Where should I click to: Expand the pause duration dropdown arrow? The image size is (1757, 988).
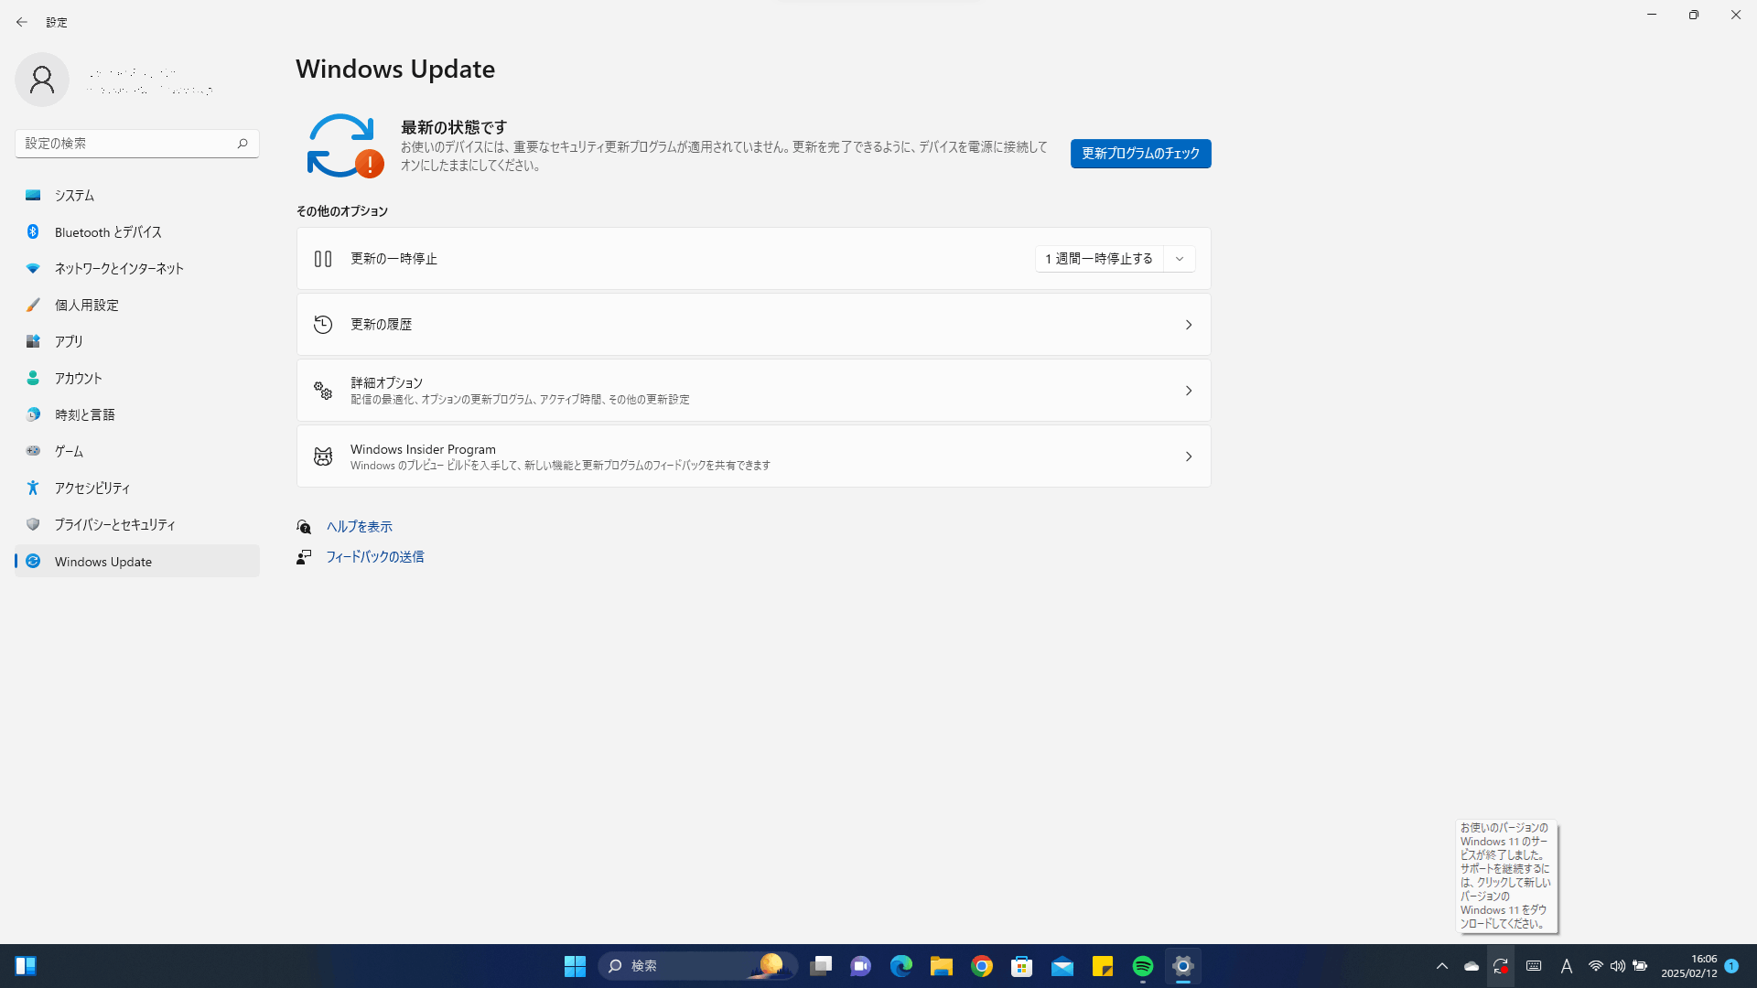tap(1180, 259)
